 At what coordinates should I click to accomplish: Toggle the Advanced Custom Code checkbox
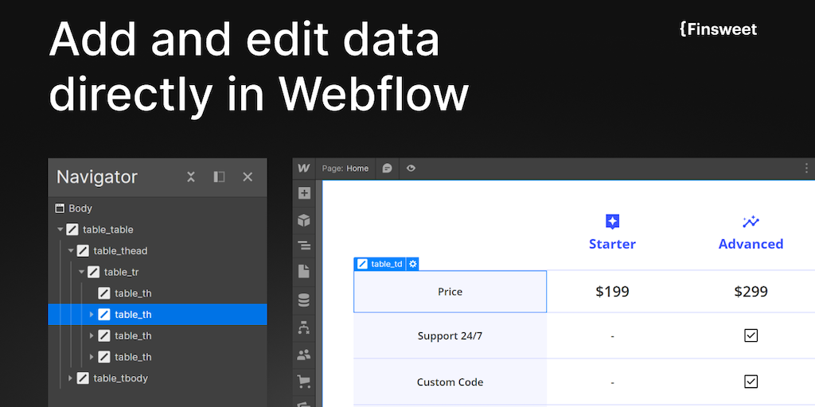[x=751, y=382]
